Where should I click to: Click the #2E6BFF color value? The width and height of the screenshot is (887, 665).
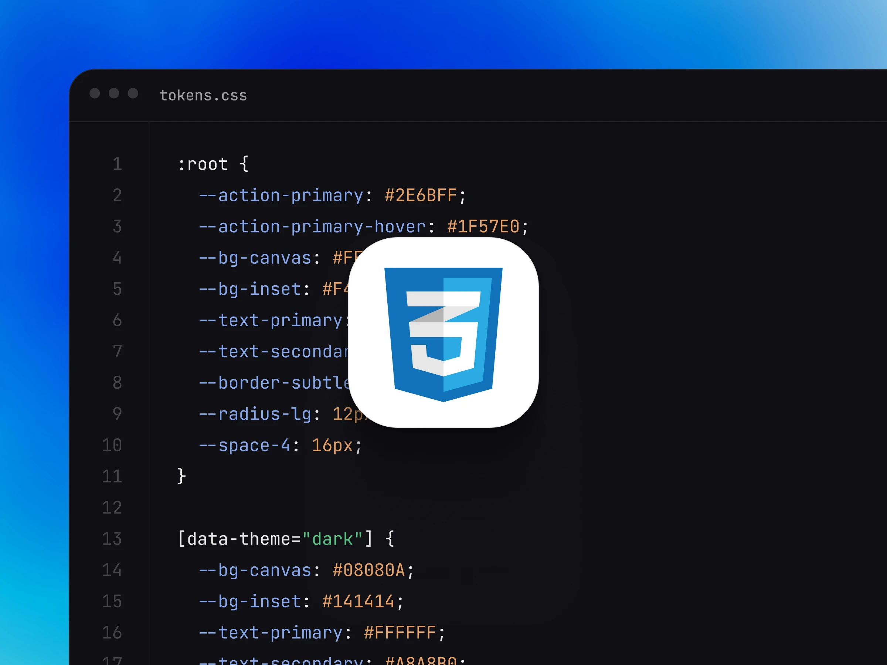pos(421,195)
